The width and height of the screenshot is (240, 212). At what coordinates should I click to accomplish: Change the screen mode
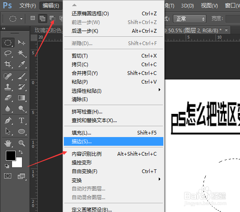(22, 176)
